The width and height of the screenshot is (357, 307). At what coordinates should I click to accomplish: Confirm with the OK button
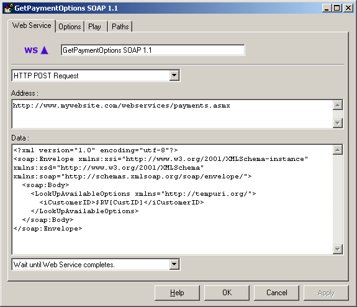point(227,293)
